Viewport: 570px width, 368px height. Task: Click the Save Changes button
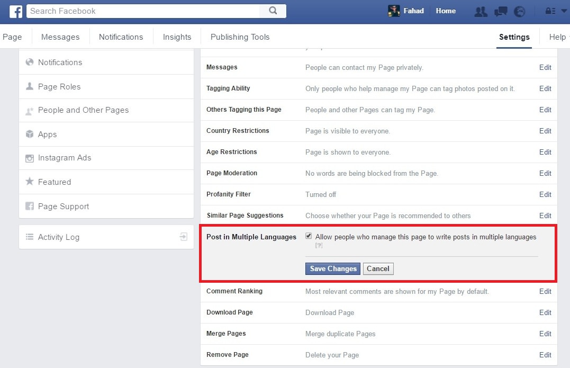[333, 268]
